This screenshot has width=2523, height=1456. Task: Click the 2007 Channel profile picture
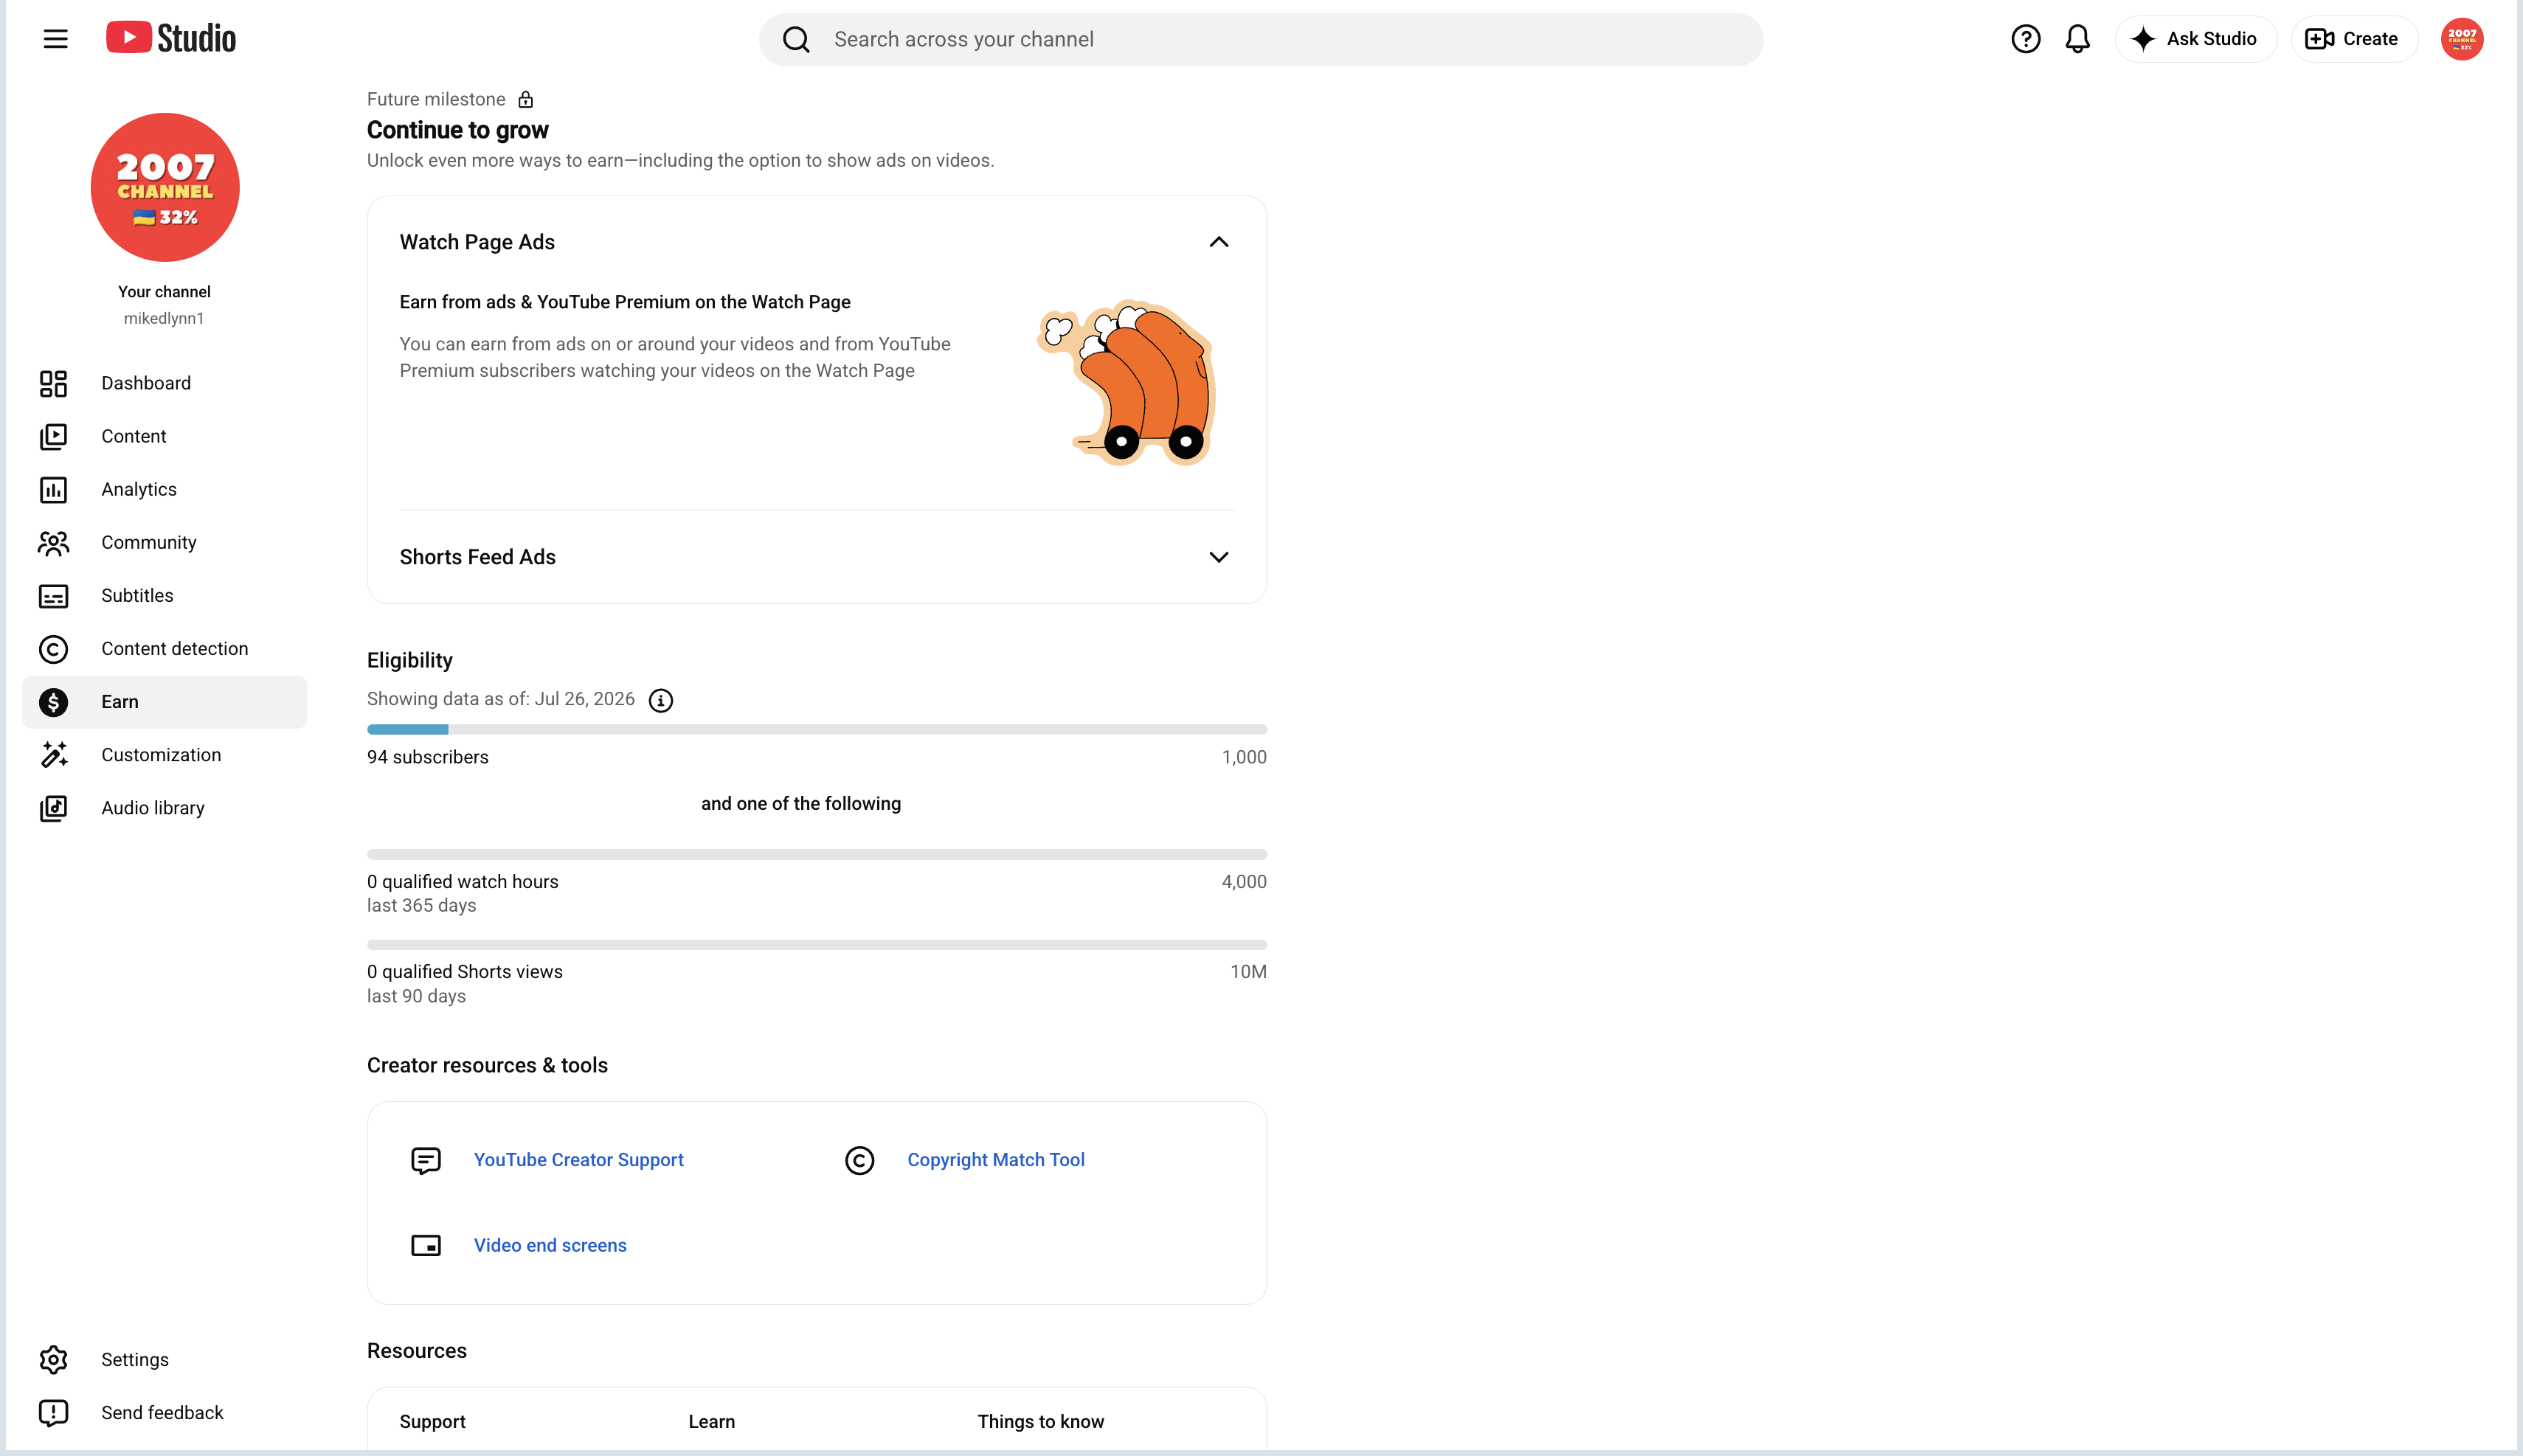[165, 187]
